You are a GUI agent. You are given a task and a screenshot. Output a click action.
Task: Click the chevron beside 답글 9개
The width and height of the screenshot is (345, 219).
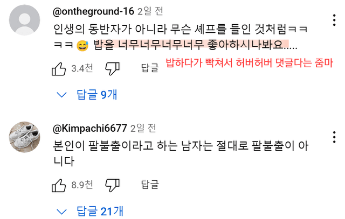pos(62,95)
